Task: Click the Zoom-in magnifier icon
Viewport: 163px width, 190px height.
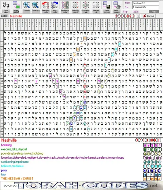Action: (26, 5)
